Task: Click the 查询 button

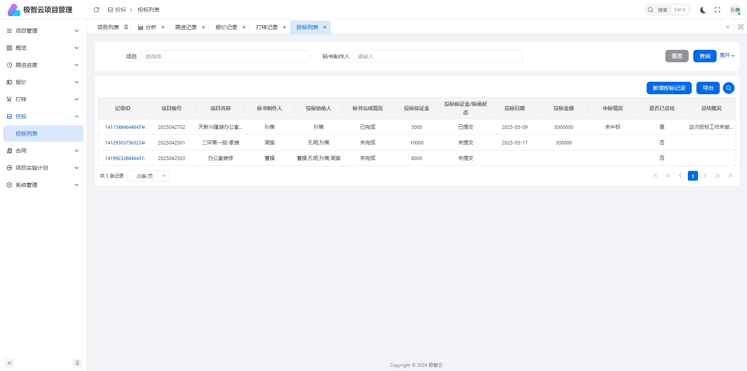Action: 705,56
